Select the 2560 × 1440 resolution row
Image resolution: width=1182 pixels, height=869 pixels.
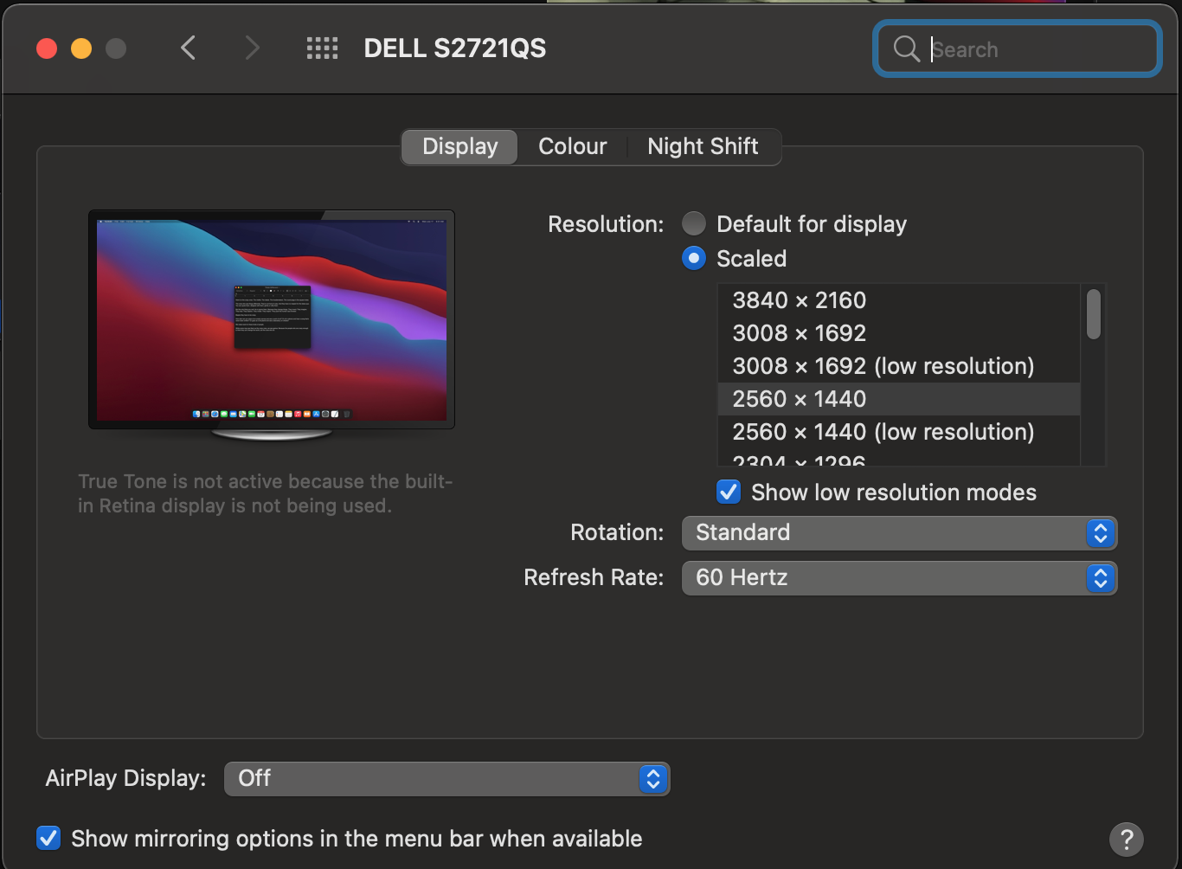899,399
